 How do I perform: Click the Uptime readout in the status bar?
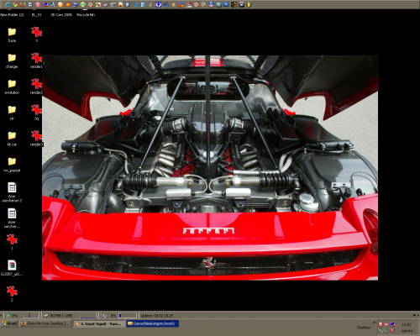click(x=157, y=316)
